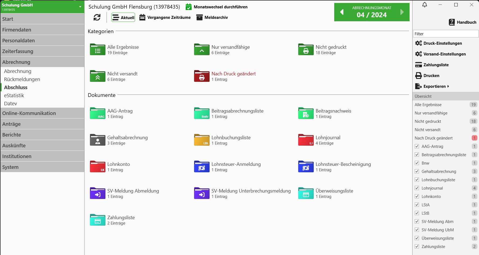Screen dimensions: 479x255
Task: Click into the Filter text field
Action: pyautogui.click(x=446, y=34)
